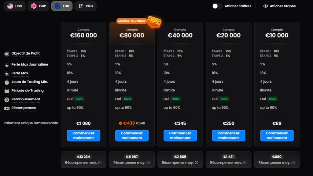This screenshot has width=313, height=176.
Task: Click info icon under €680 reward
Action: pos(293,163)
